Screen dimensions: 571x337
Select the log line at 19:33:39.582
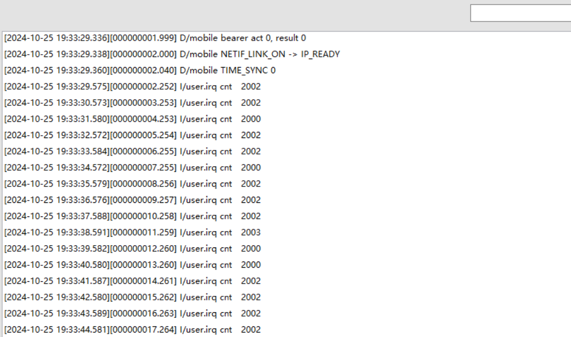133,249
